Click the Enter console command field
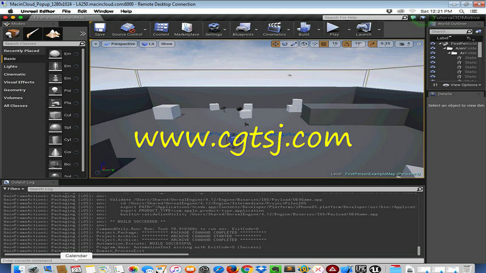Viewport: 486px width, 273px height. pyautogui.click(x=212, y=261)
